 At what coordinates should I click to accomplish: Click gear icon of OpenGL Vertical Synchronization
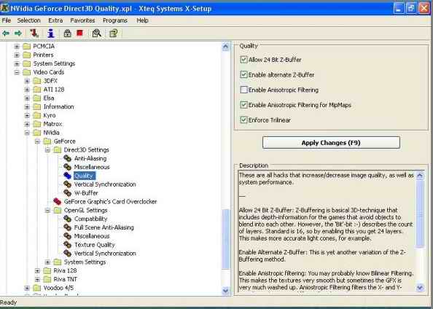click(67, 253)
